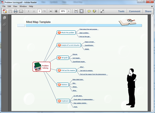Click 'Go with plans' text
This screenshot has width=155, height=113.
[x=78, y=96]
